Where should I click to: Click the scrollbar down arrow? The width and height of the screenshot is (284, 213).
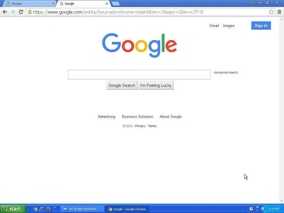(x=282, y=201)
